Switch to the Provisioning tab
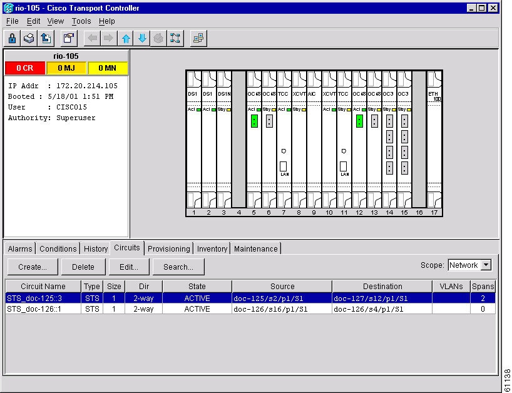 coord(168,248)
